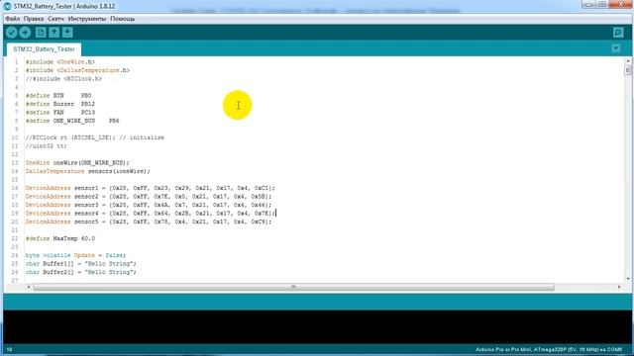This screenshot has width=634, height=356.
Task: Click the "DallasTemperature sensors" line
Action: coord(88,171)
